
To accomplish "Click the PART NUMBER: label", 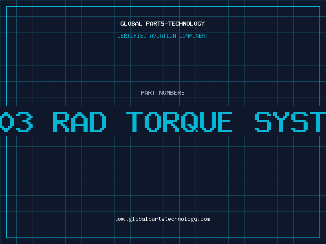I will (163, 93).
